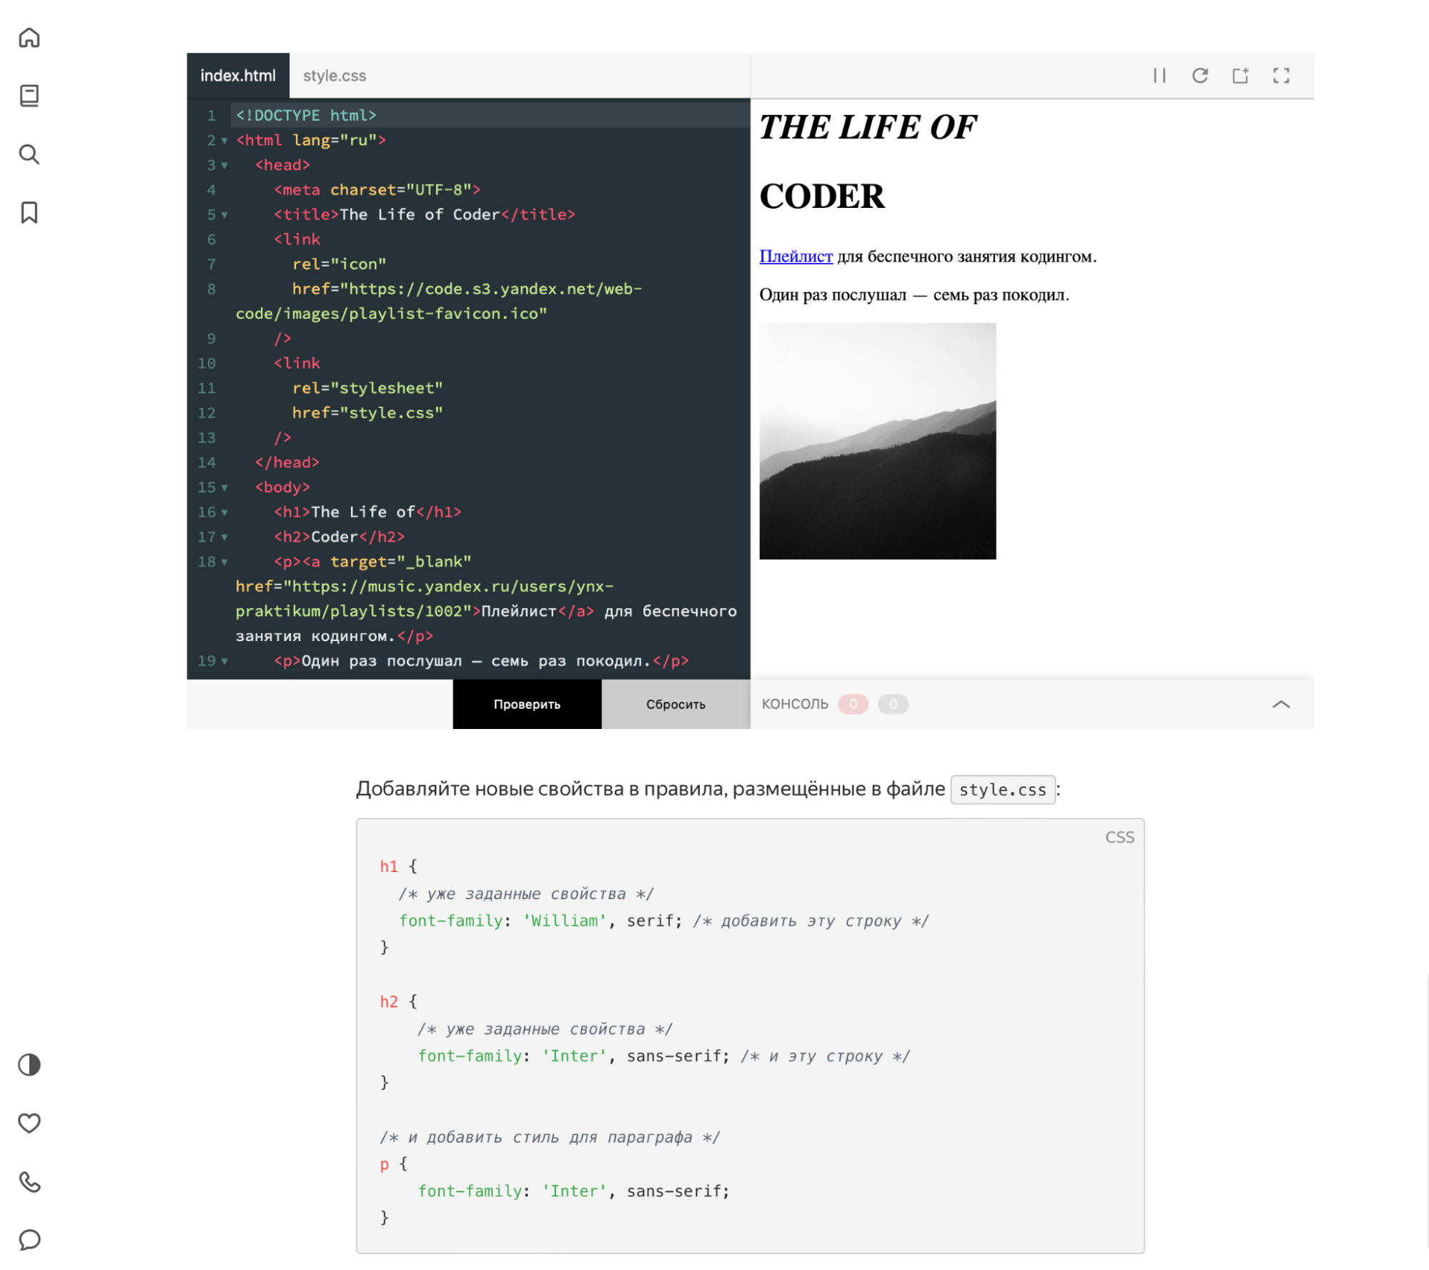
Task: Toggle dark/light theme contrast icon
Action: [29, 1065]
